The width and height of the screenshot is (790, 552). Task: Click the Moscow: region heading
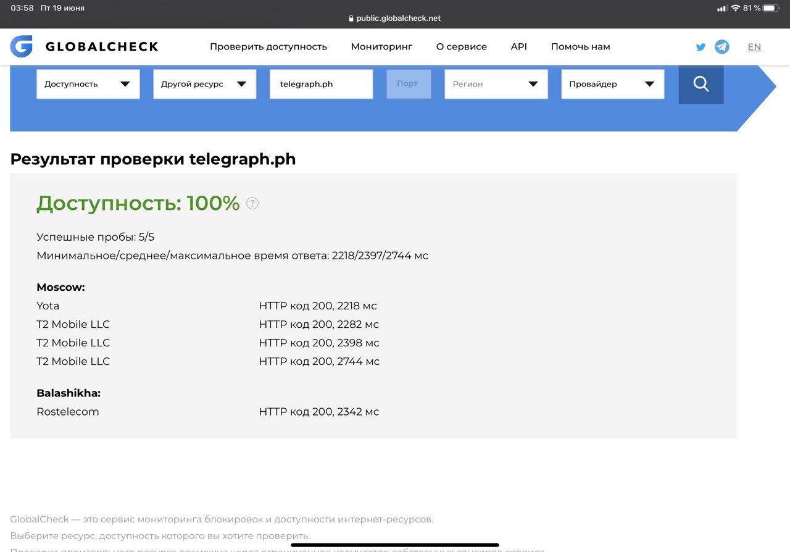point(60,287)
